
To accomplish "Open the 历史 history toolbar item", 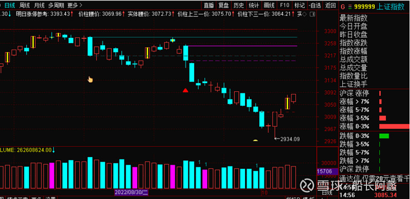I will pyautogui.click(x=238, y=5).
